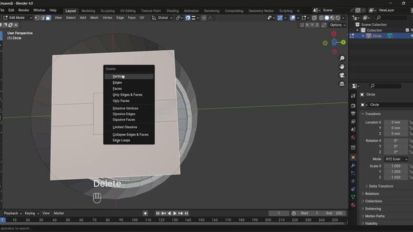Open the Object Data mesh tab

[353, 197]
